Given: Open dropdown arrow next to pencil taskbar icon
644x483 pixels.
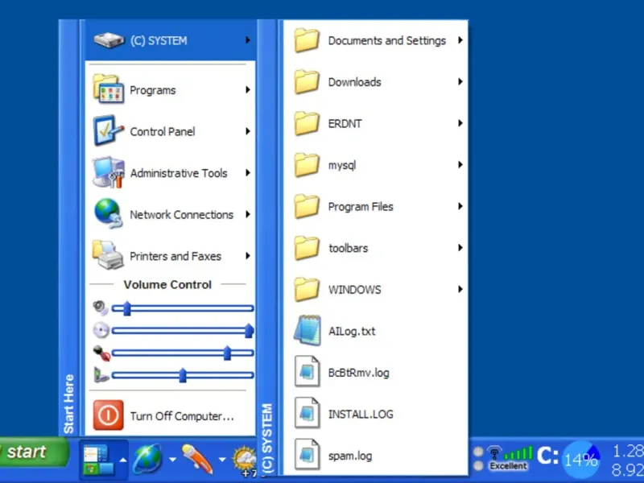Looking at the screenshot, I should click(x=222, y=459).
